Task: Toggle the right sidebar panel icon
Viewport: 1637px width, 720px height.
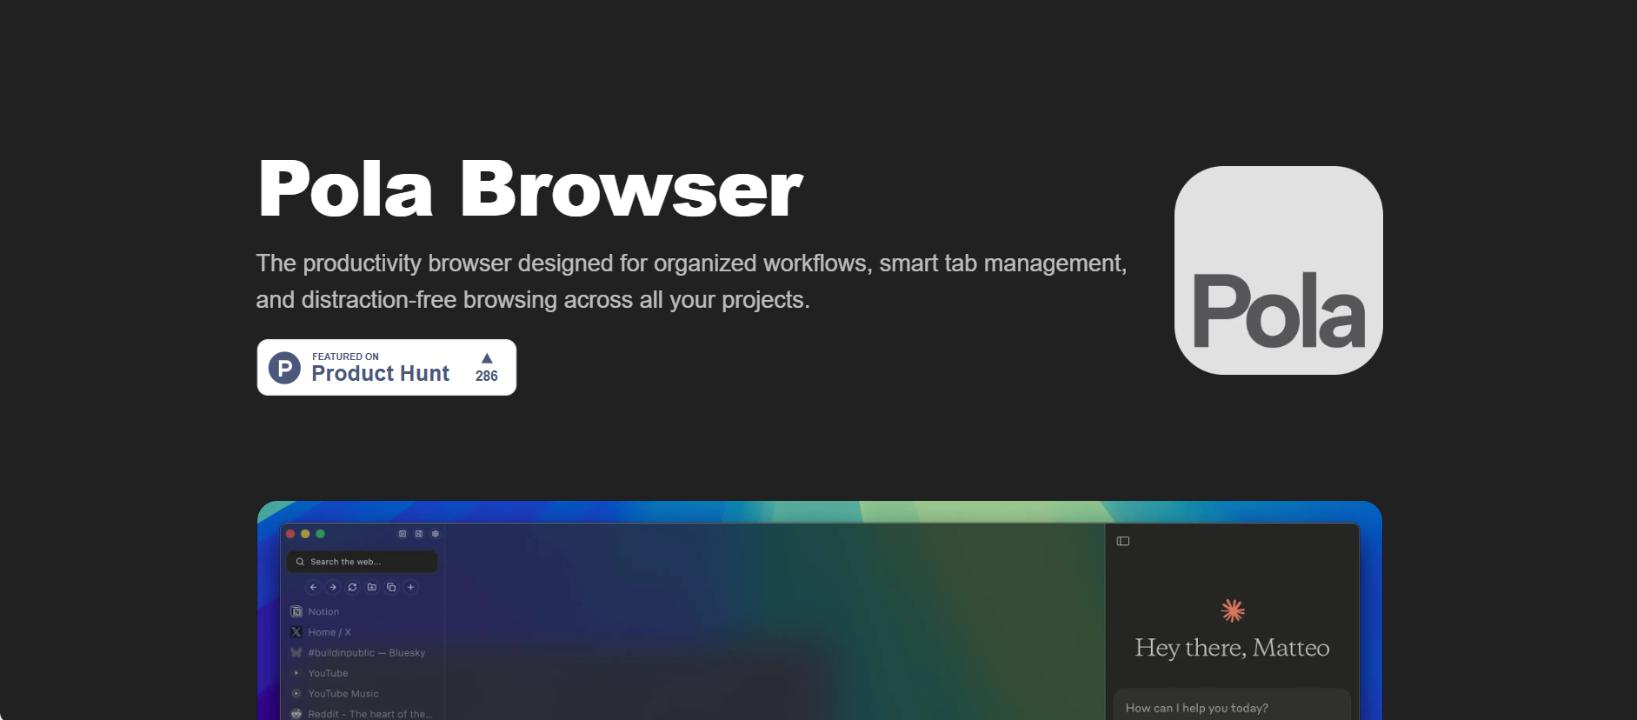Action: click(419, 534)
